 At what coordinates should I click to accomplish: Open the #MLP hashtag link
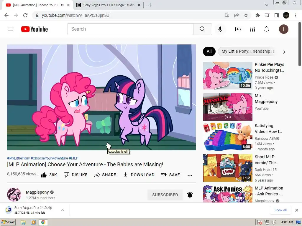coord(73,158)
